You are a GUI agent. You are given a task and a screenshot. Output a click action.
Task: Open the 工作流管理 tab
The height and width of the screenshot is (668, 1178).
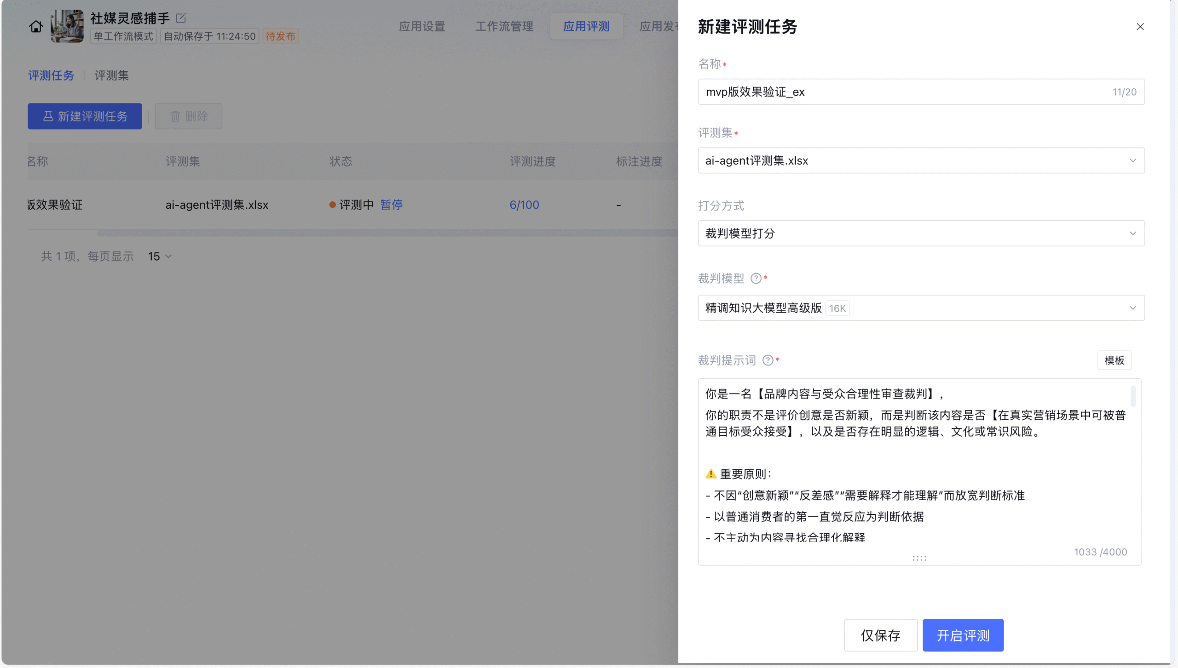504,26
